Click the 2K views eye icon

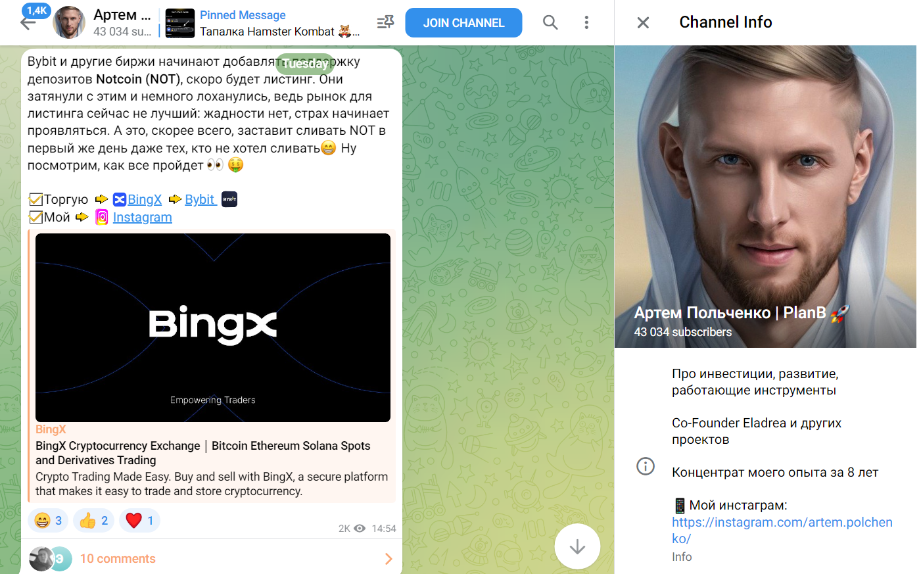click(x=360, y=528)
